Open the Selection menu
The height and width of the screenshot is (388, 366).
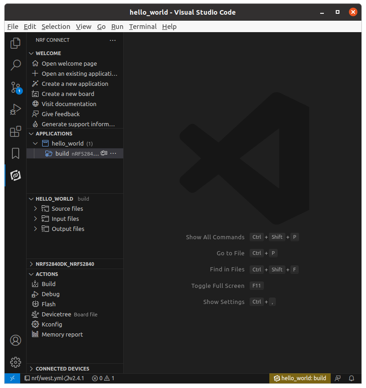click(56, 27)
